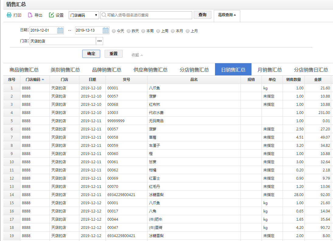Click the 门店 field showing 天店的店
The image size is (333, 241).
[63, 41]
